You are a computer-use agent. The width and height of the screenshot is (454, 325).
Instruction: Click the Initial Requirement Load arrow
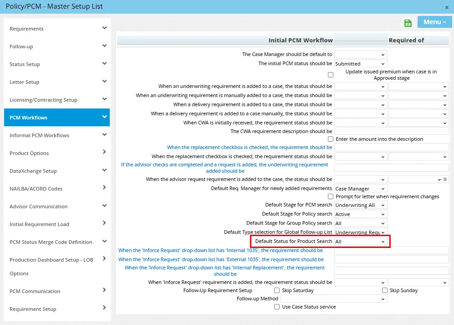pyautogui.click(x=104, y=223)
